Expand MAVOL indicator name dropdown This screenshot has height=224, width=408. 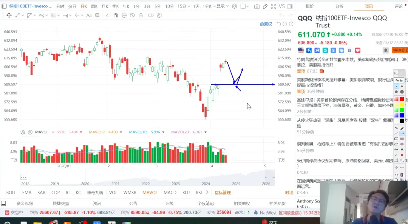[x=53, y=132]
